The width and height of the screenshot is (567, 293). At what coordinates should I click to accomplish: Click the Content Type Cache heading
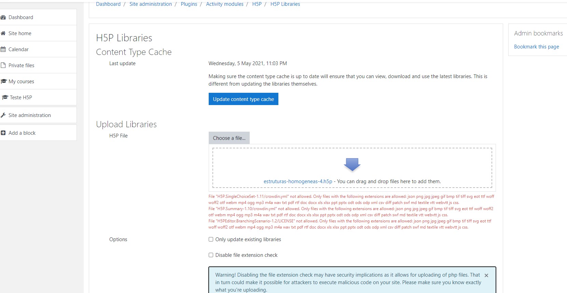tap(134, 52)
